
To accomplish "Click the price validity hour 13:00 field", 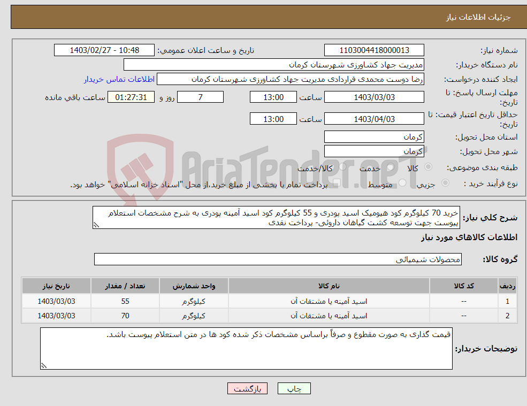I will tap(273, 119).
